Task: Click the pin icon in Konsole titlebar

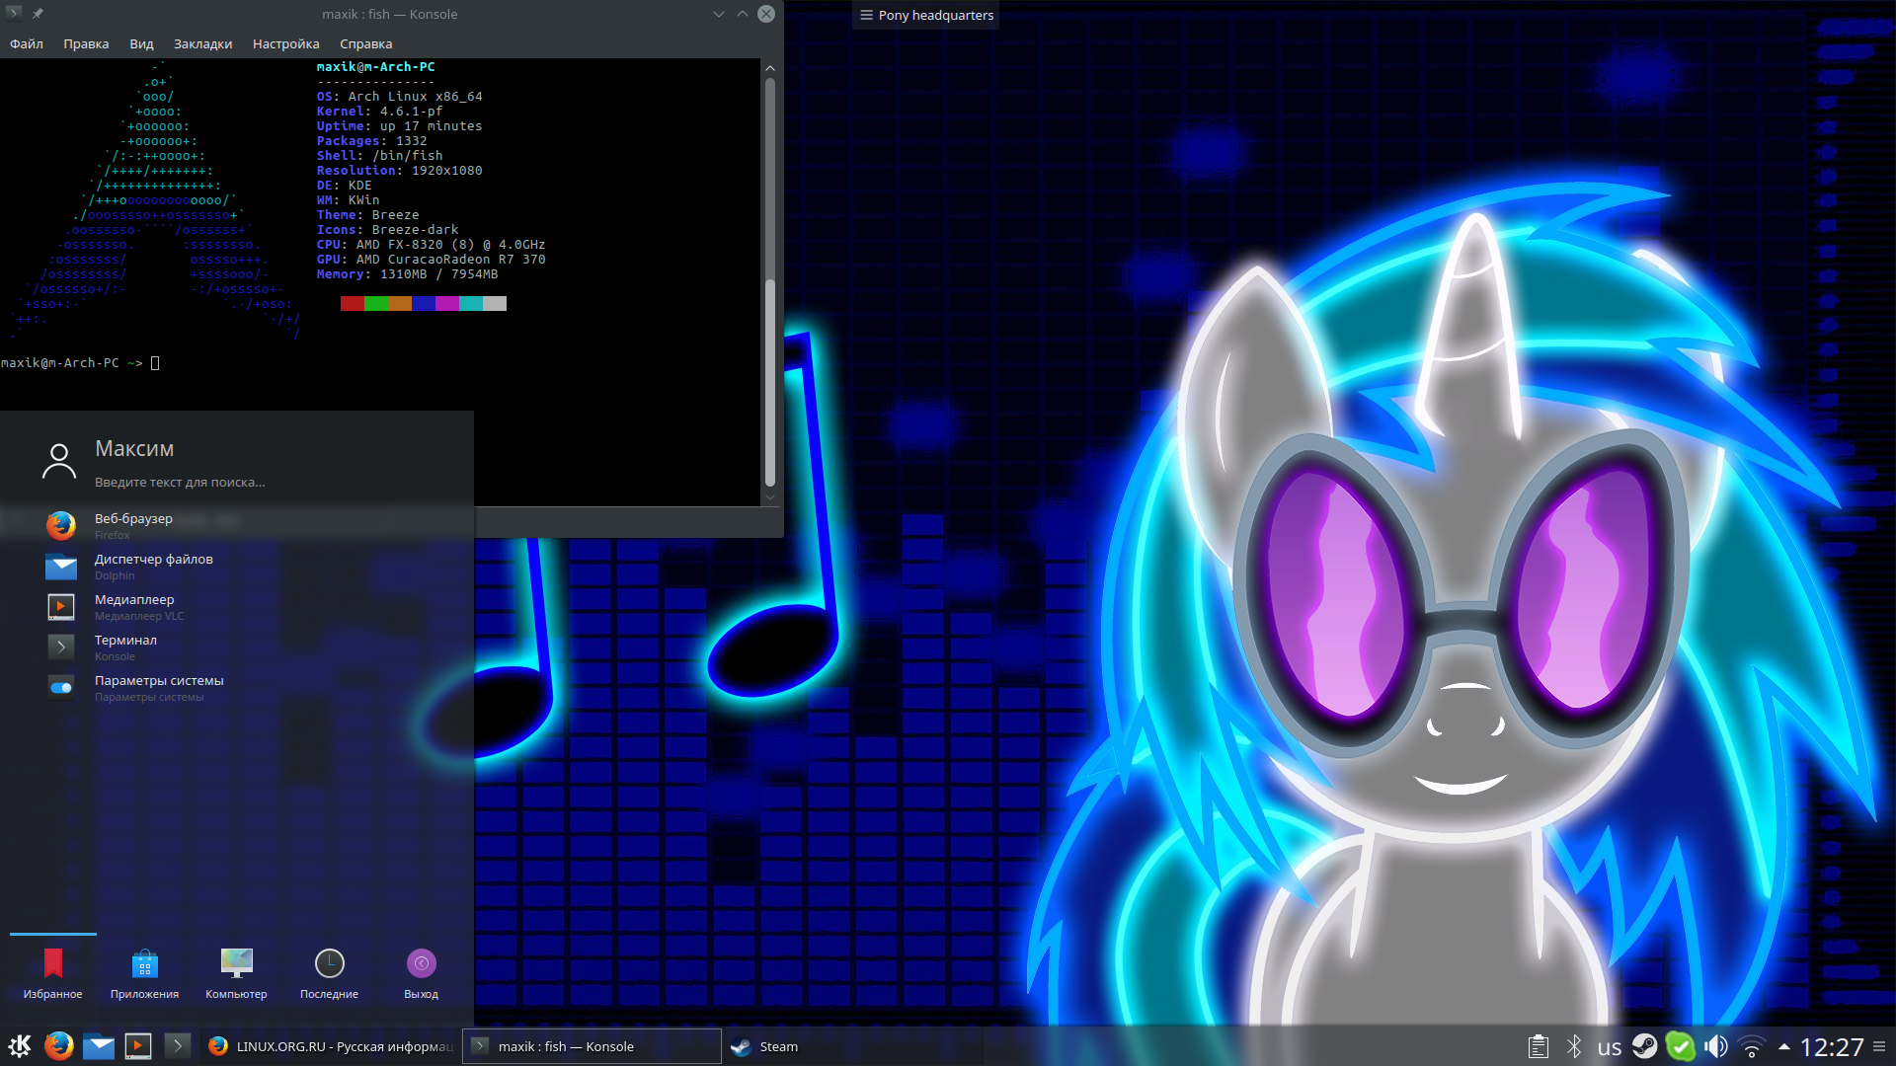Action: pyautogui.click(x=38, y=14)
